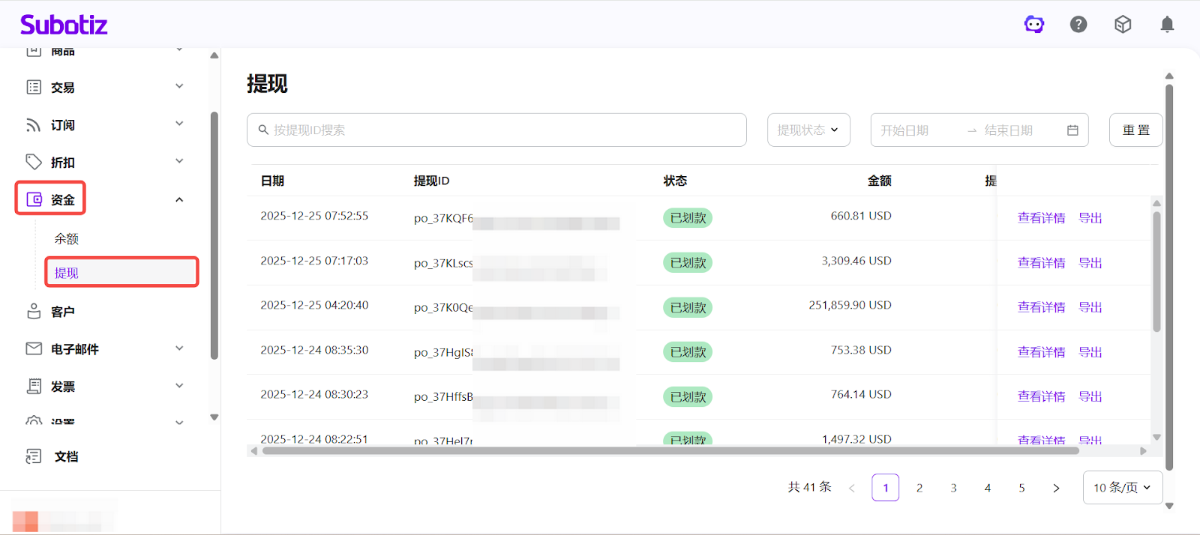Click the chatbot assistant icon in header

pos(1034,25)
